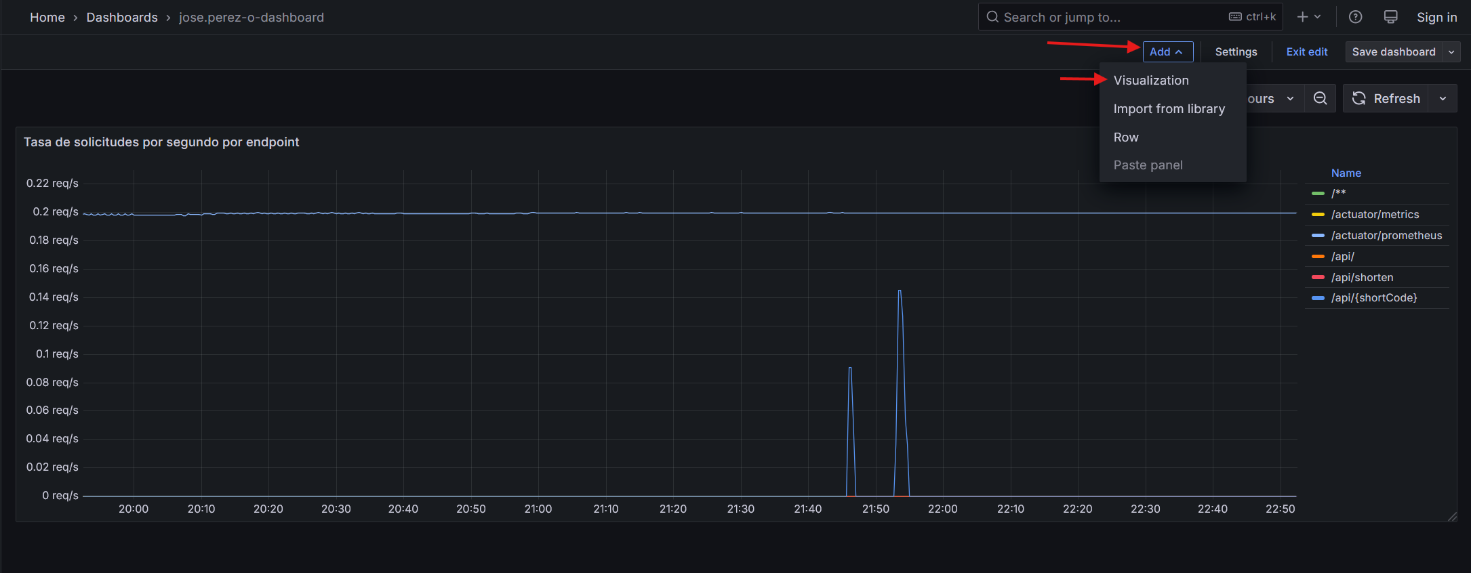Choose Import from library menu item
Viewport: 1471px width, 573px height.
point(1169,109)
